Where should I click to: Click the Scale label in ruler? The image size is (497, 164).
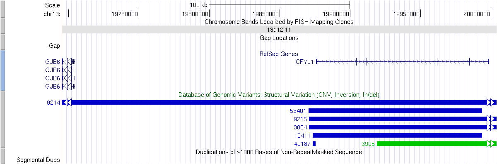[53, 5]
